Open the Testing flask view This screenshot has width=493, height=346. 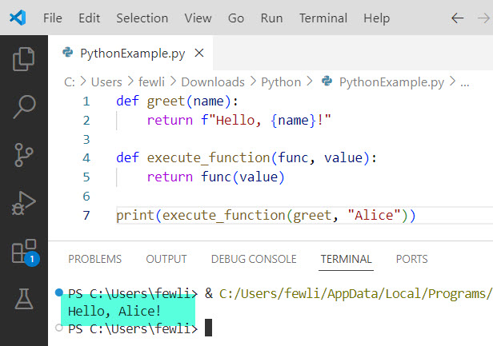click(x=24, y=299)
